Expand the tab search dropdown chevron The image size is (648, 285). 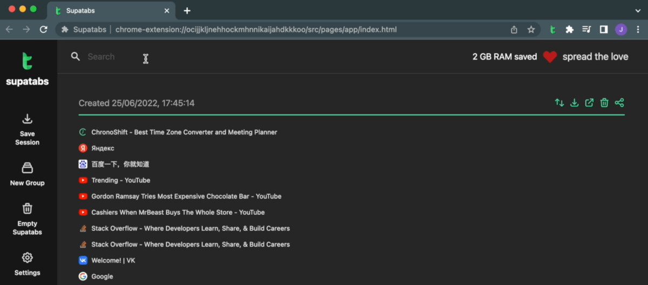coord(638,11)
